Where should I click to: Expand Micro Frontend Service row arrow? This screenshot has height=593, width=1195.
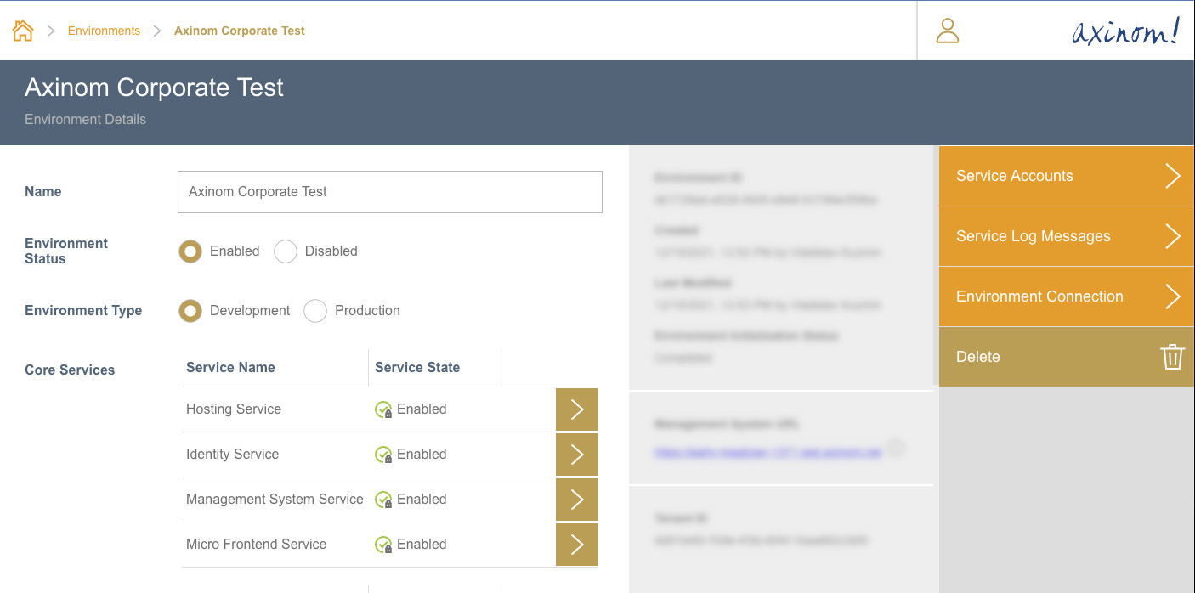tap(576, 545)
